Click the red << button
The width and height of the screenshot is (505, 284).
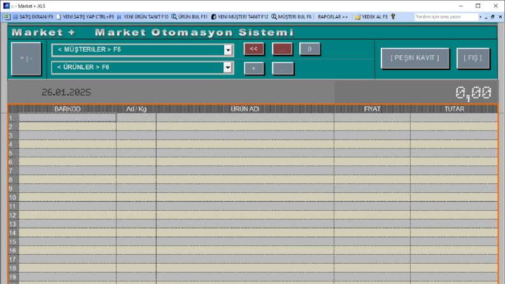[x=254, y=49]
